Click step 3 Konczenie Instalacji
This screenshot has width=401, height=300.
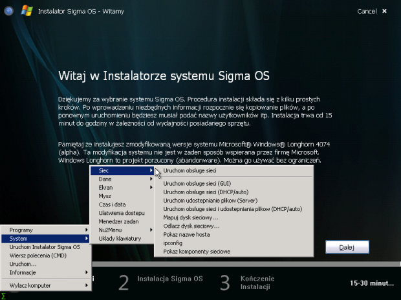point(247,283)
